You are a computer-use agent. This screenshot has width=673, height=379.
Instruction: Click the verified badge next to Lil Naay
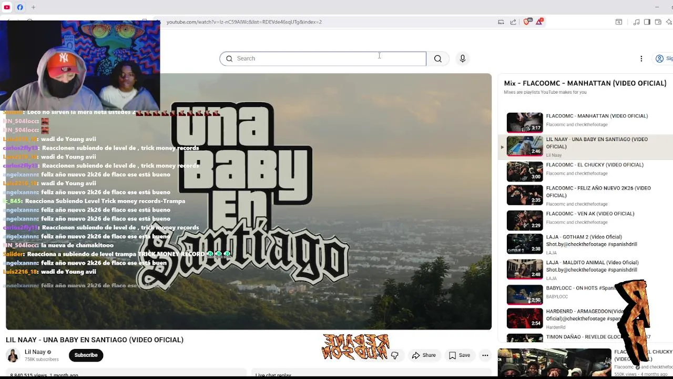click(x=49, y=352)
